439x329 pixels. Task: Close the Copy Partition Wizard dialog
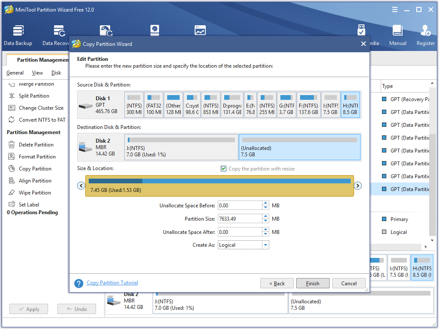pos(364,44)
